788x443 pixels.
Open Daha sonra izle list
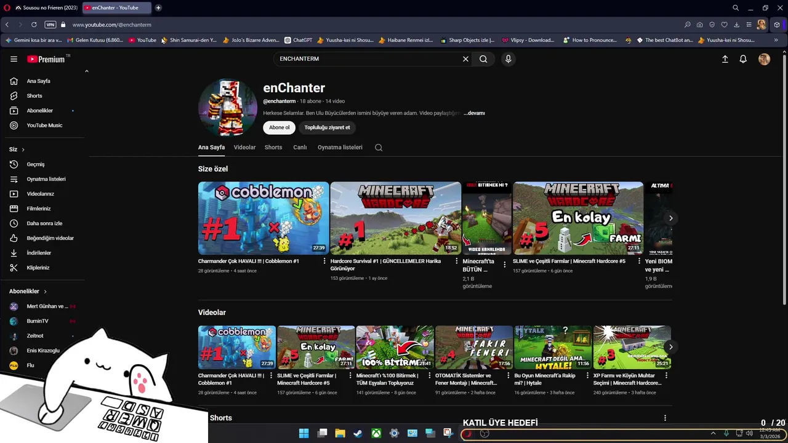click(x=44, y=223)
